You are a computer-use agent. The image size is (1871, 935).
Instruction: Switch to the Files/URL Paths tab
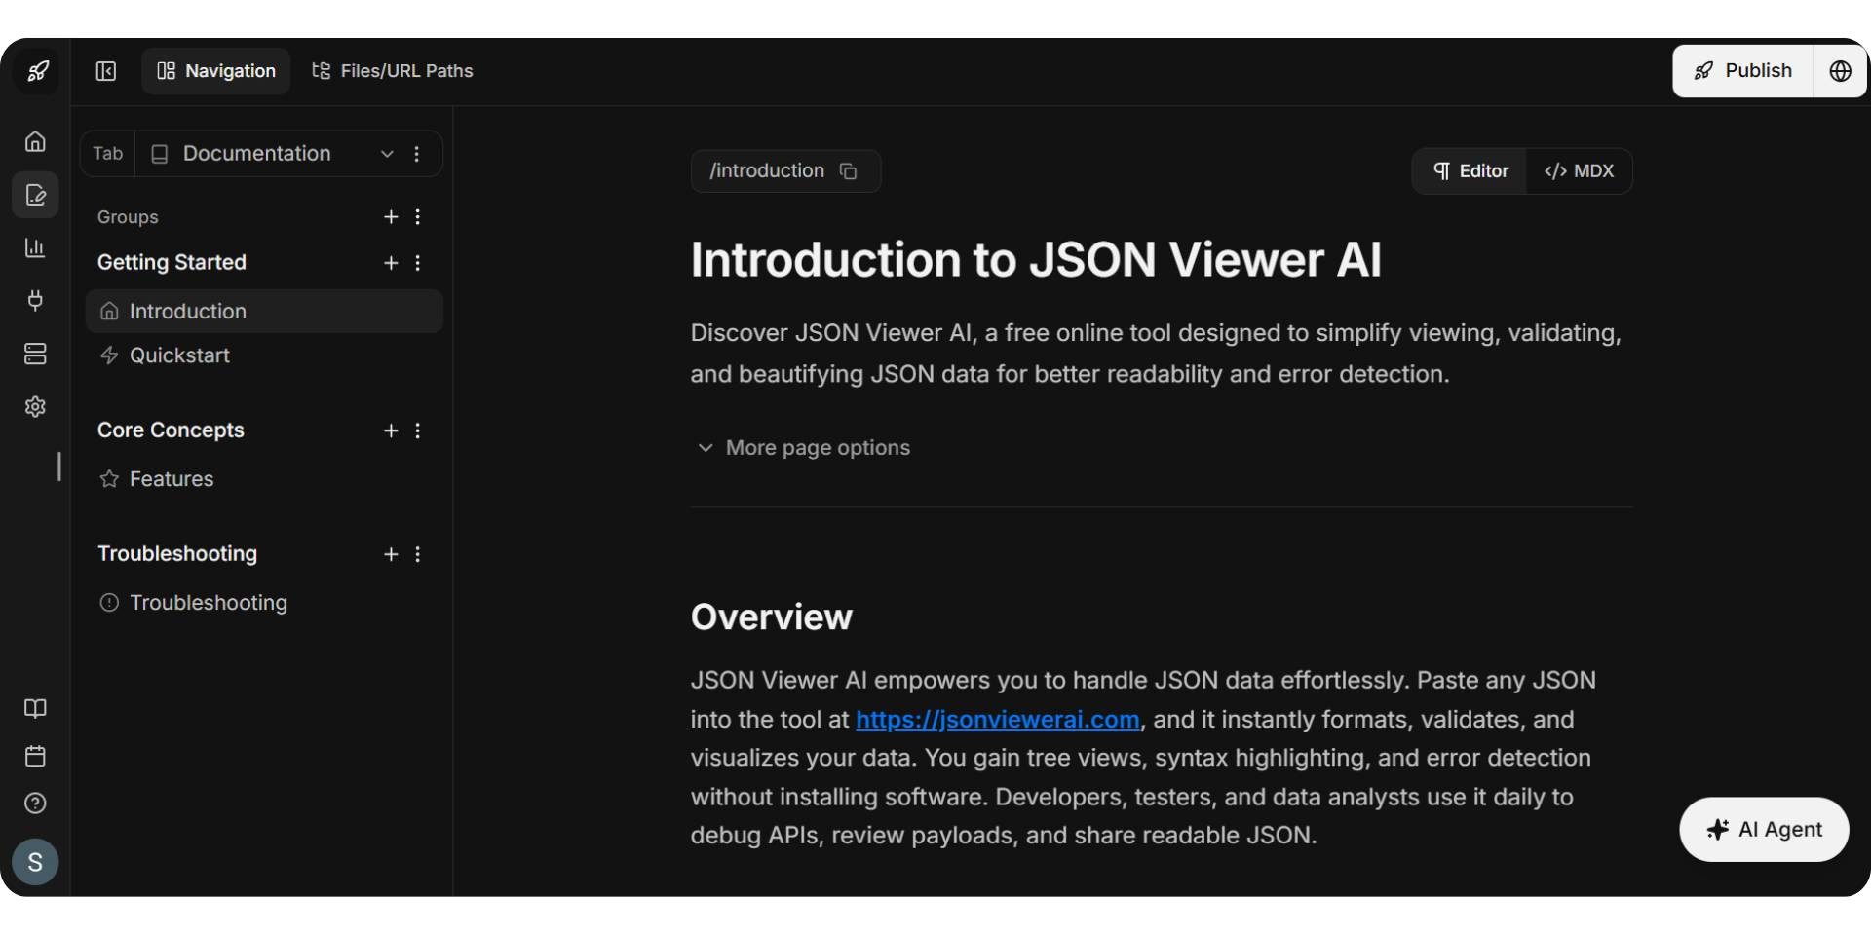pos(392,70)
